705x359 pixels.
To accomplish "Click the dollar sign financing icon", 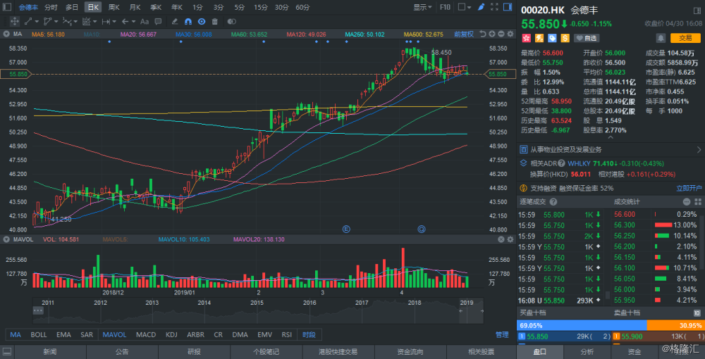I will coord(565,38).
